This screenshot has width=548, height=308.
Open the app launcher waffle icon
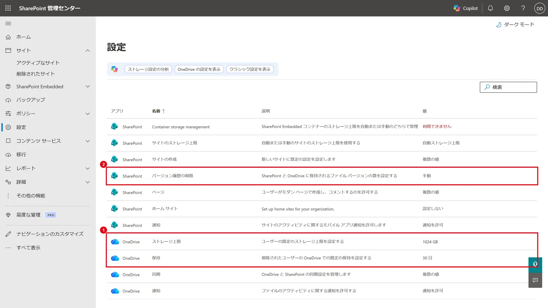pos(8,8)
